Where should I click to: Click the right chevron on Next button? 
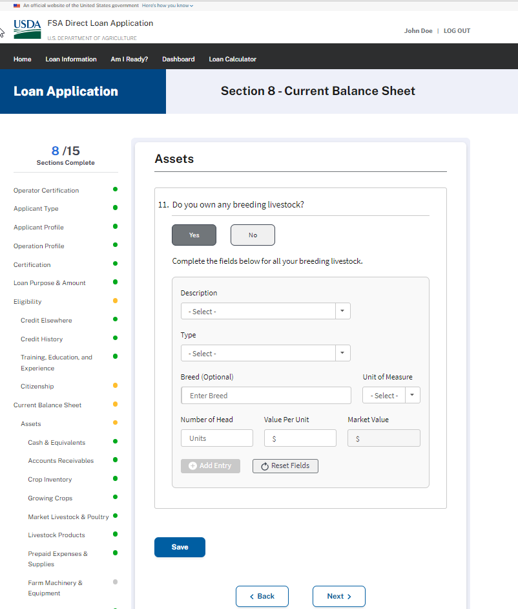pyautogui.click(x=349, y=597)
